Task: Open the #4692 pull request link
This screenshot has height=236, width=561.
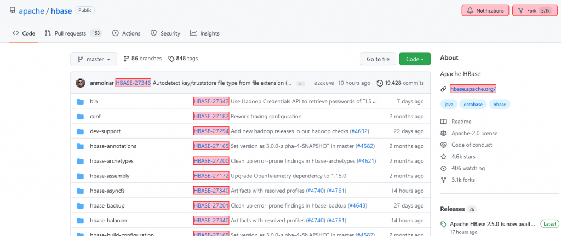Action: click(x=359, y=131)
